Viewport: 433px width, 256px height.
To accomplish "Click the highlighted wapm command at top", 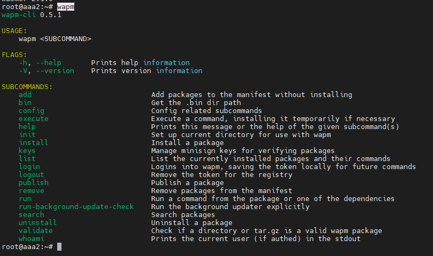I will pos(66,7).
